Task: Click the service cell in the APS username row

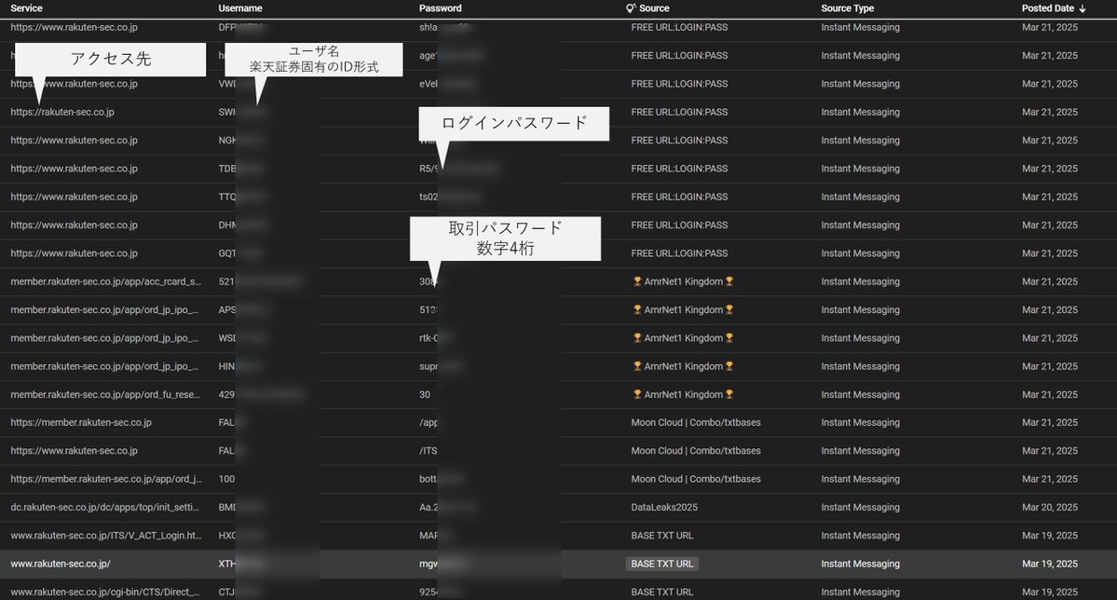Action: (104, 310)
